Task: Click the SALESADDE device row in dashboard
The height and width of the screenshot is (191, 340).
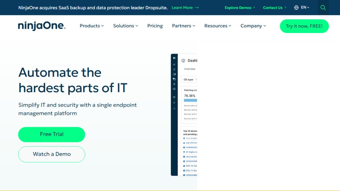Action: pos(190,157)
